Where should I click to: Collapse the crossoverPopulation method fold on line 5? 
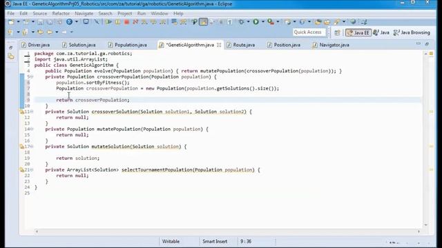32,76
